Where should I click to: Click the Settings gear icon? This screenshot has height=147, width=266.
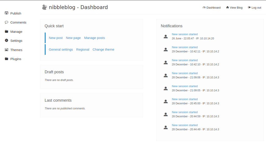point(7,41)
